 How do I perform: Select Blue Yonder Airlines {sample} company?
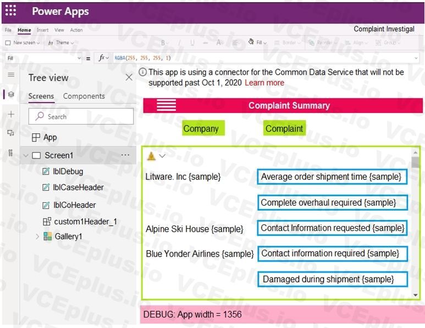[200, 254]
